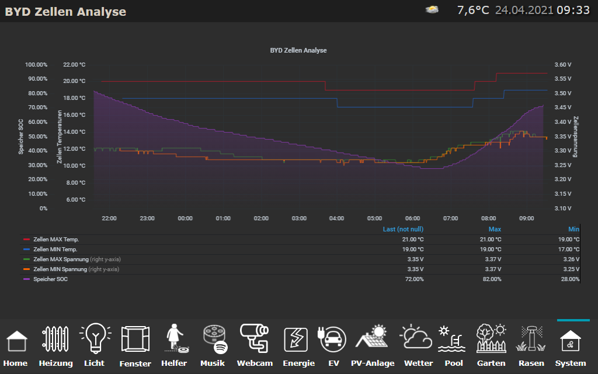Click the Heizung menu label

click(x=55, y=363)
